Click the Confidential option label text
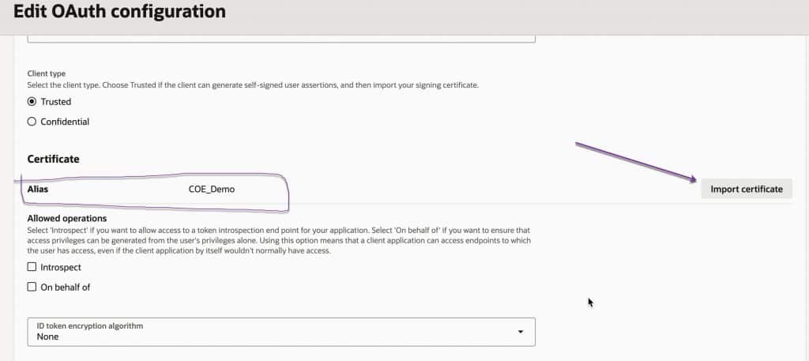The image size is (809, 361). pos(65,122)
